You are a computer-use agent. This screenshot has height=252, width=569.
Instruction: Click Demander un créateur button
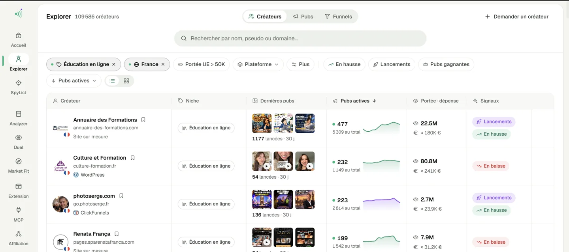point(516,17)
